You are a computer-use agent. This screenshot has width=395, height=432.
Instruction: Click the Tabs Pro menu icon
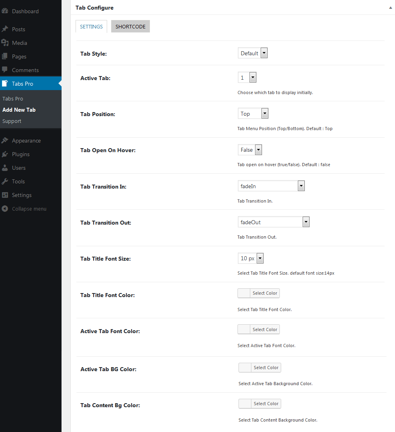click(5, 84)
